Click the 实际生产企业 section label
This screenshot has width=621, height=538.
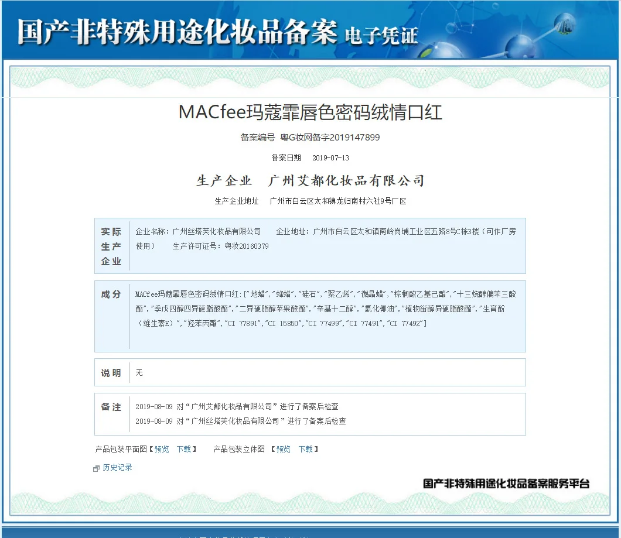(x=111, y=246)
